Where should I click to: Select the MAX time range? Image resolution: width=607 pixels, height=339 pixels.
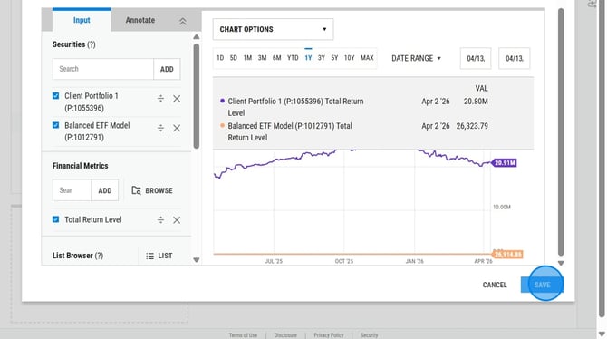[x=367, y=58]
